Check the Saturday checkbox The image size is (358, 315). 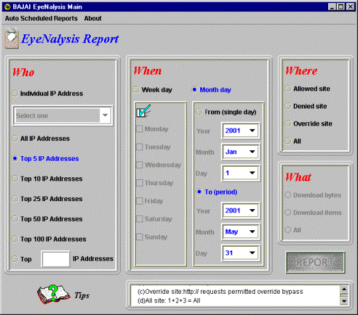tap(139, 219)
